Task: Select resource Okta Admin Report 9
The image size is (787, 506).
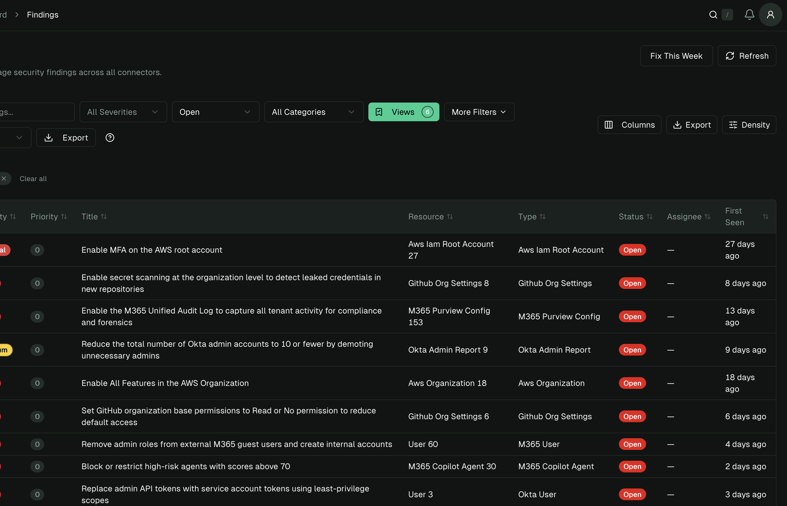Action: 448,350
